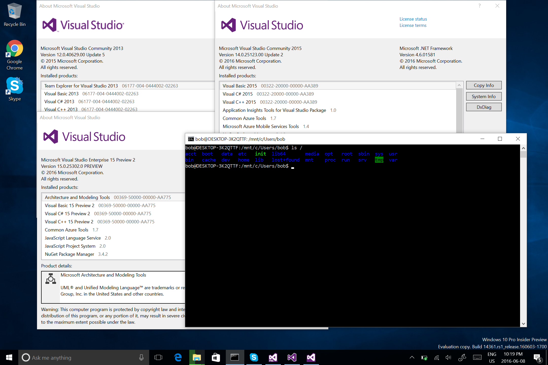Click Copy Info in the 2015 About dialog
Viewport: 548px width, 365px height.
[x=484, y=85]
